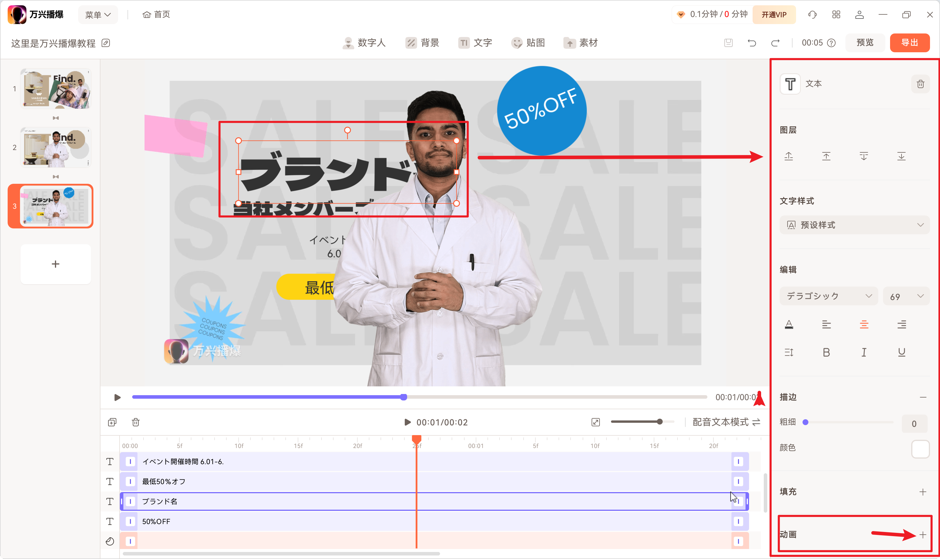
Task: Delete the text element via trash icon
Action: point(920,84)
